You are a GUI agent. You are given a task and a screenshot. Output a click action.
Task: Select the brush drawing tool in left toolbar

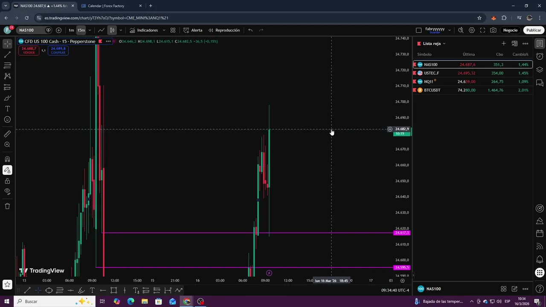coord(7,98)
